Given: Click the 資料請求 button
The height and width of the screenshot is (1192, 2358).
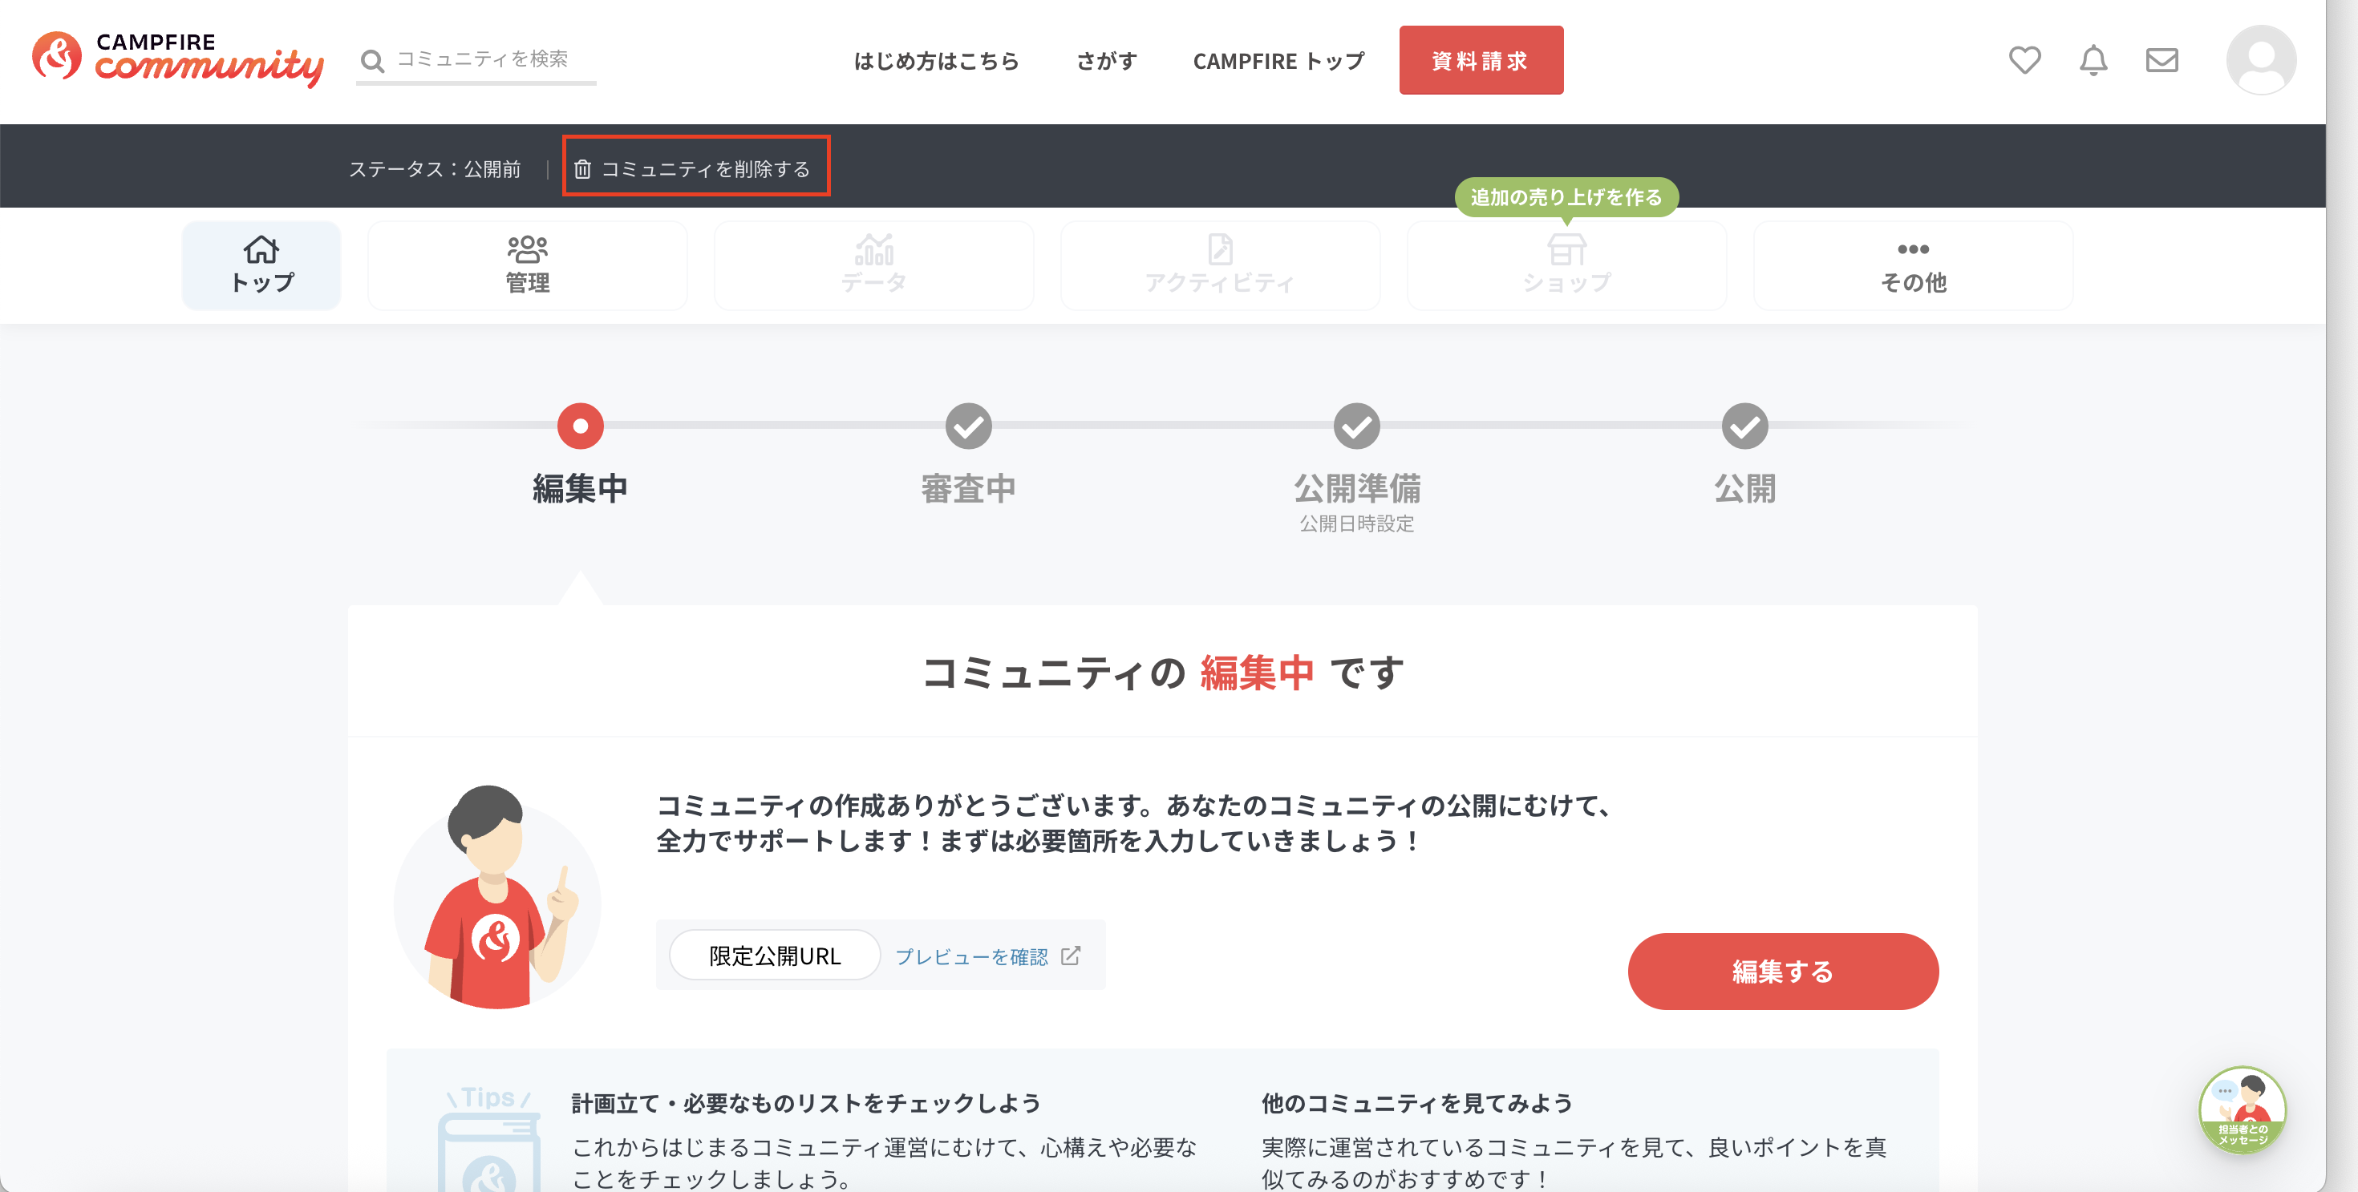Looking at the screenshot, I should tap(1481, 59).
